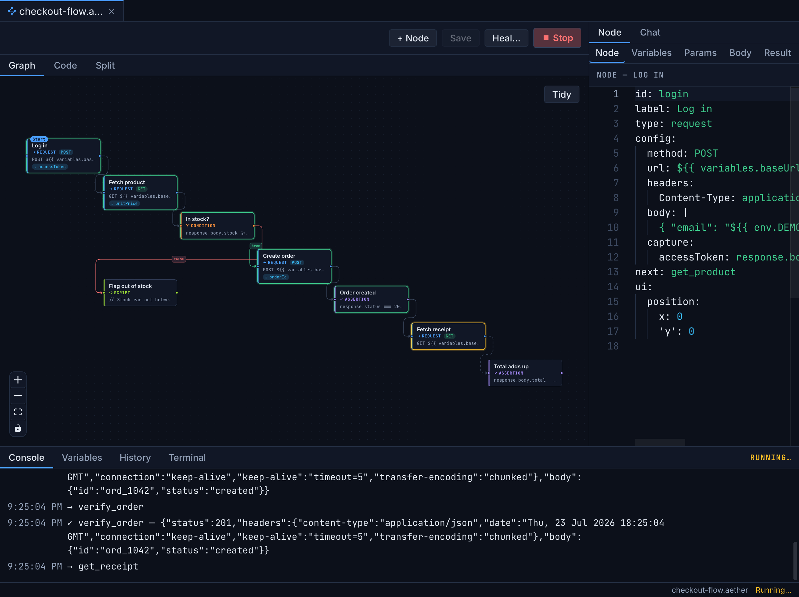The image size is (799, 597).
Task: Click checkout-flow.aether in status bar
Action: [709, 590]
